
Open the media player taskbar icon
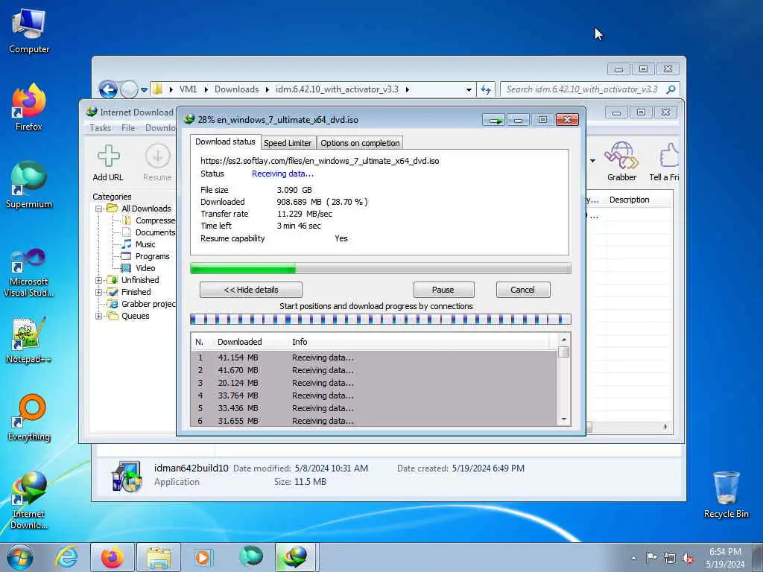pyautogui.click(x=203, y=557)
